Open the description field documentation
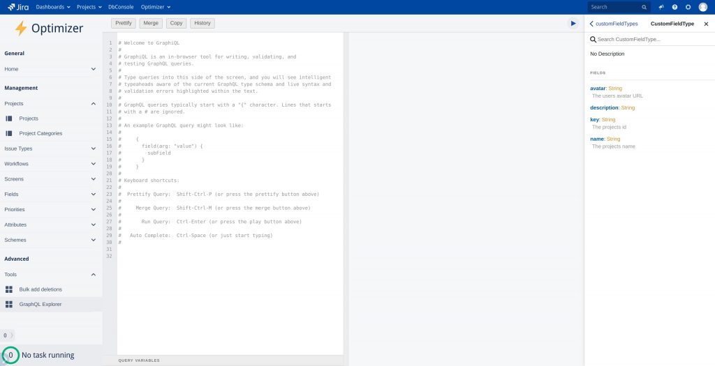This screenshot has height=366, width=715. 604,108
